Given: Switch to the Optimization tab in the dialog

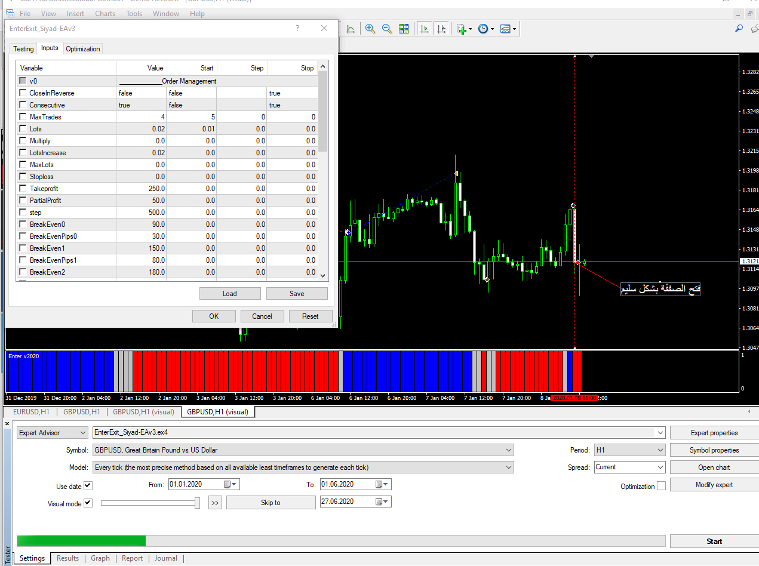Looking at the screenshot, I should 83,49.
